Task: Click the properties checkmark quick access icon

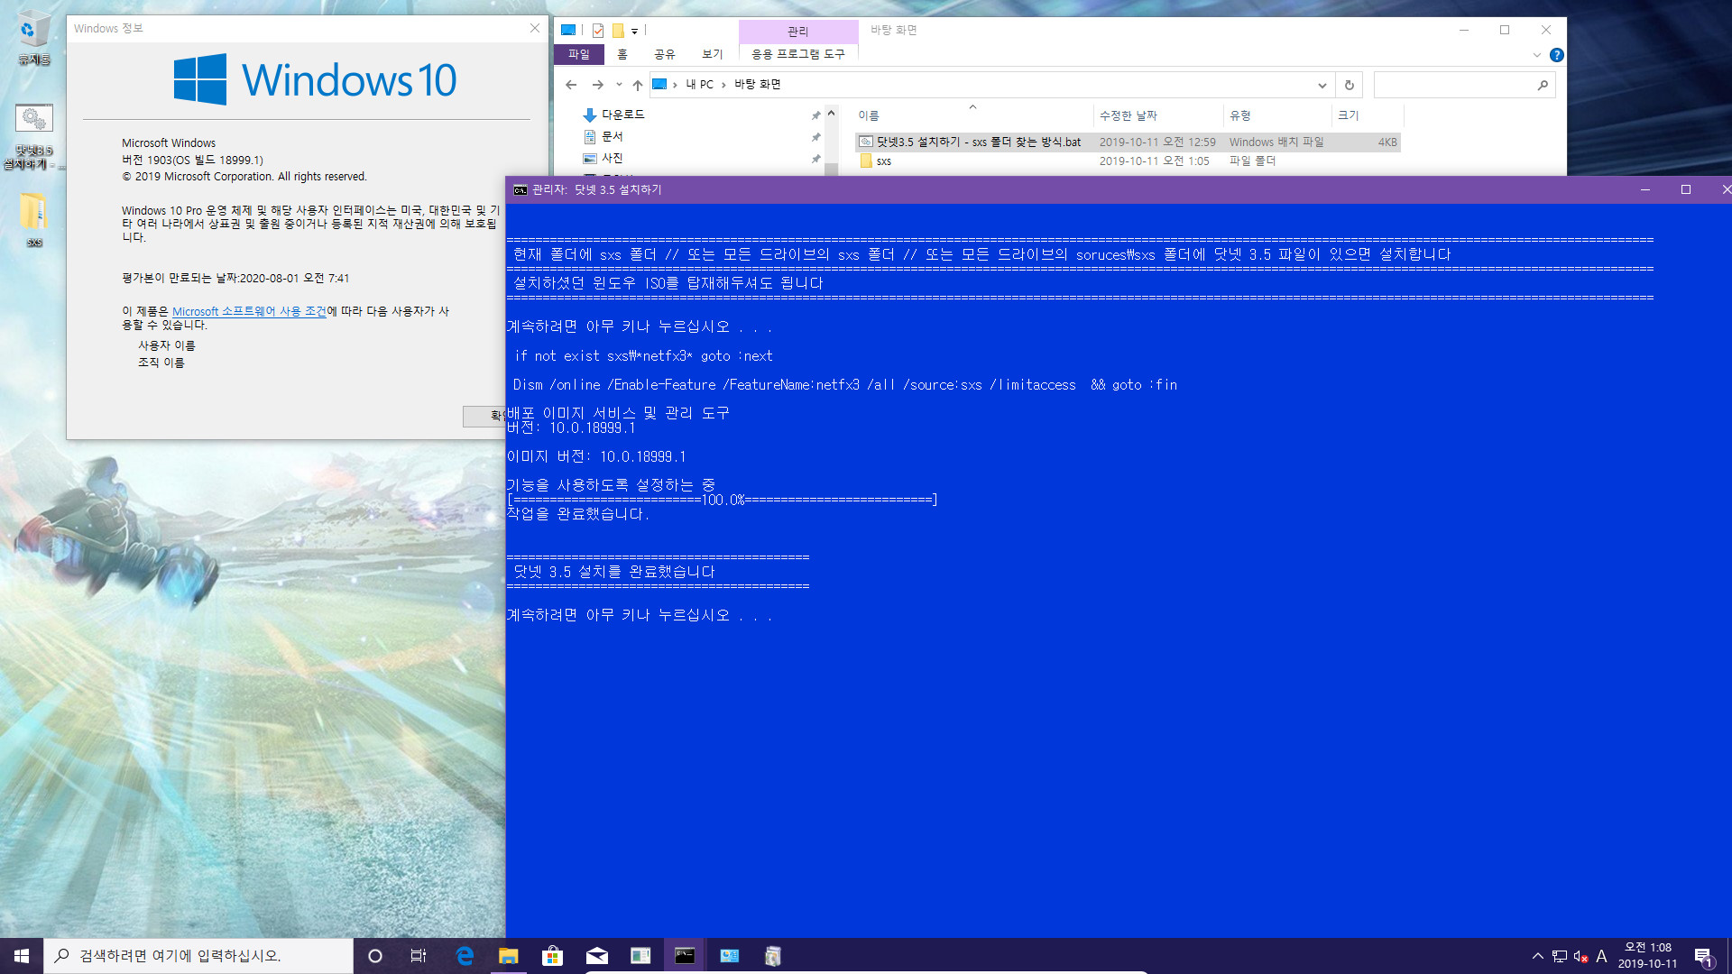Action: 598,31
